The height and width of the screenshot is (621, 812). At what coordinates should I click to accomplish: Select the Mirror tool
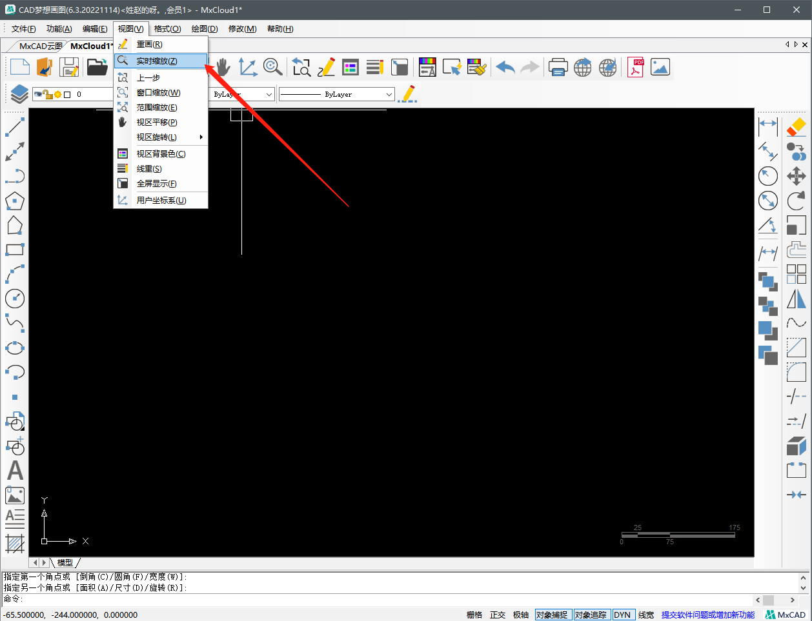pyautogui.click(x=797, y=299)
